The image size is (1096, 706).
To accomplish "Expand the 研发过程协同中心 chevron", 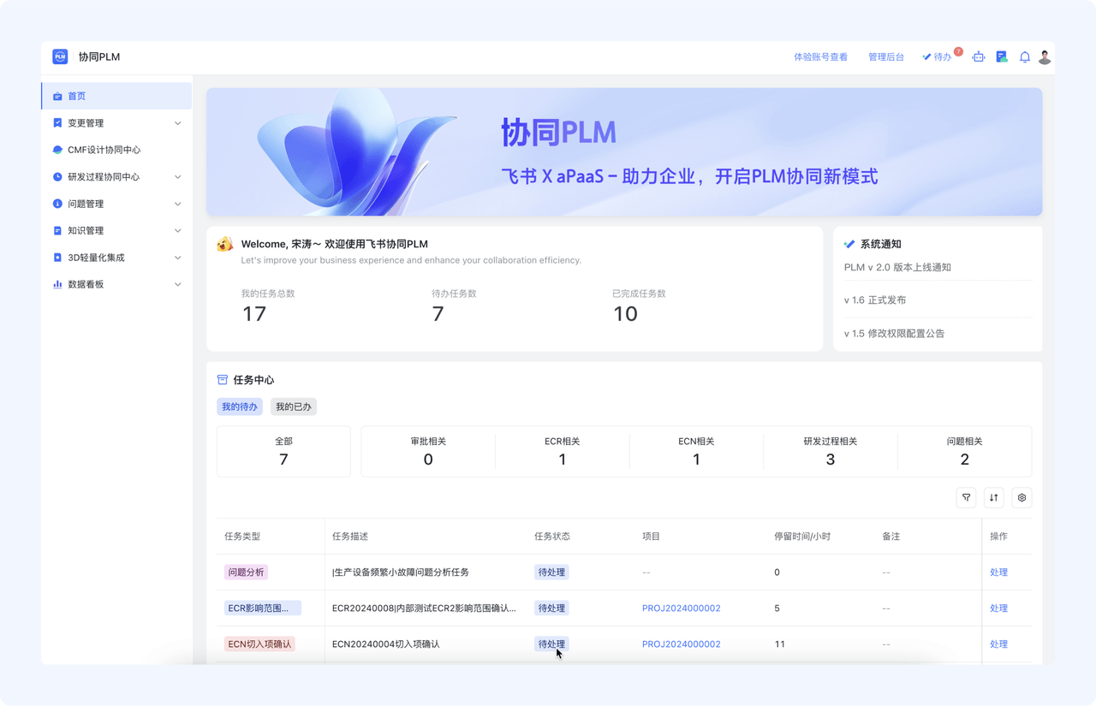I will click(x=177, y=177).
